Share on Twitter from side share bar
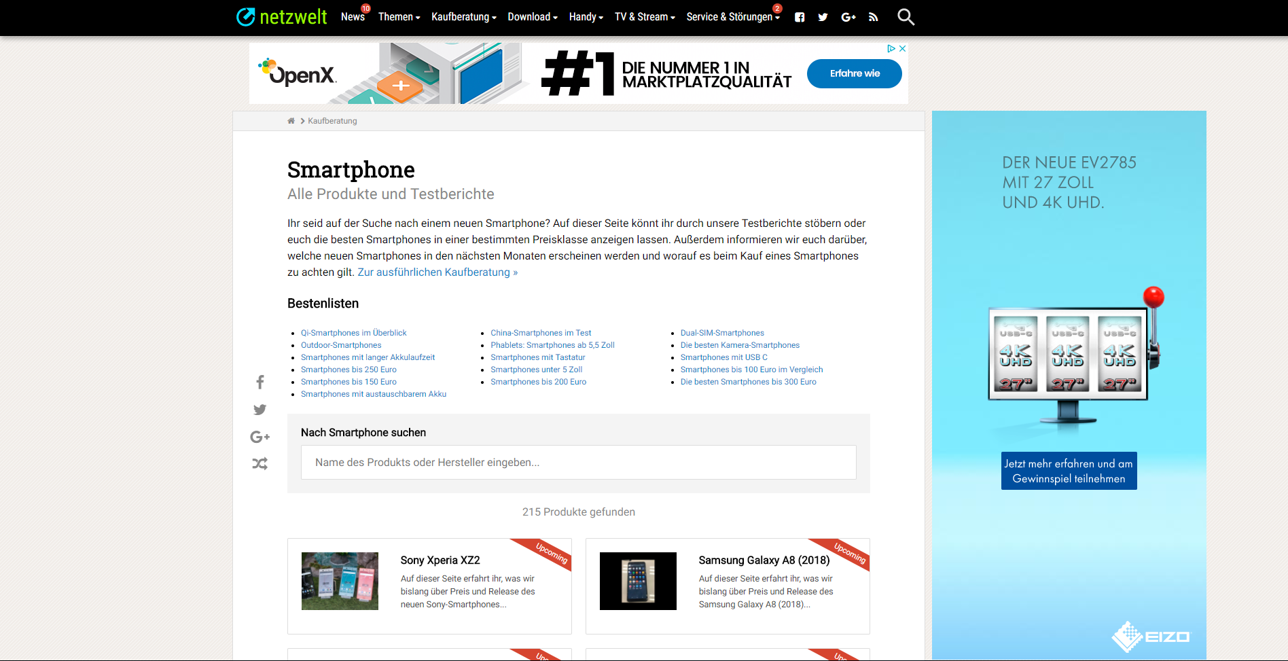Screen dimensions: 1288x661 tap(260, 410)
